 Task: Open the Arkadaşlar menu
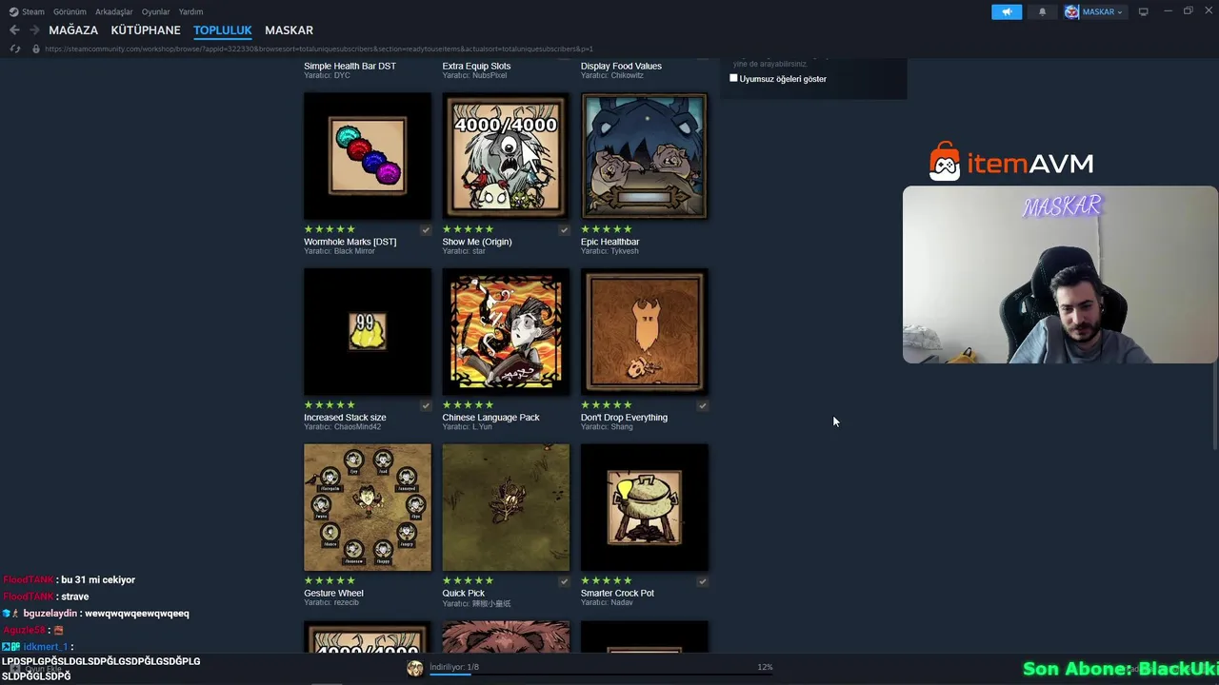113,11
